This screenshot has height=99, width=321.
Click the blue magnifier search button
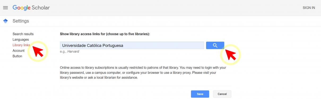[215, 45]
